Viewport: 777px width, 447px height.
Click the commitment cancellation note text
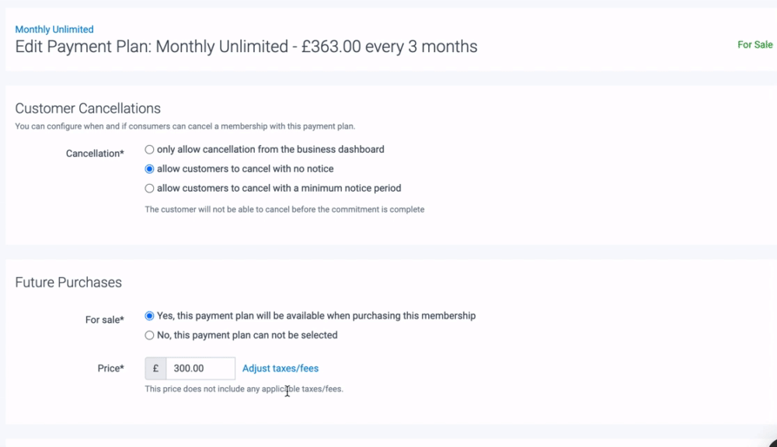pyautogui.click(x=284, y=210)
